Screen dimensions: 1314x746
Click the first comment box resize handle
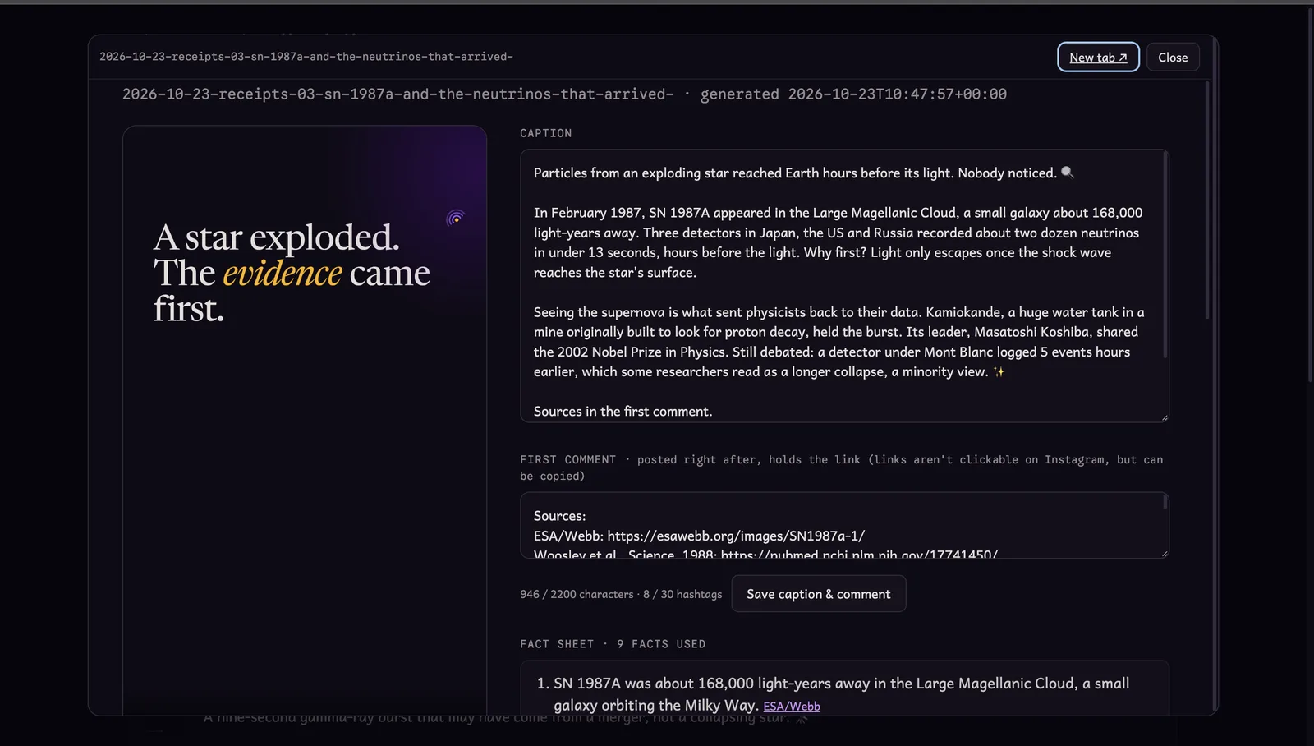(1164, 554)
